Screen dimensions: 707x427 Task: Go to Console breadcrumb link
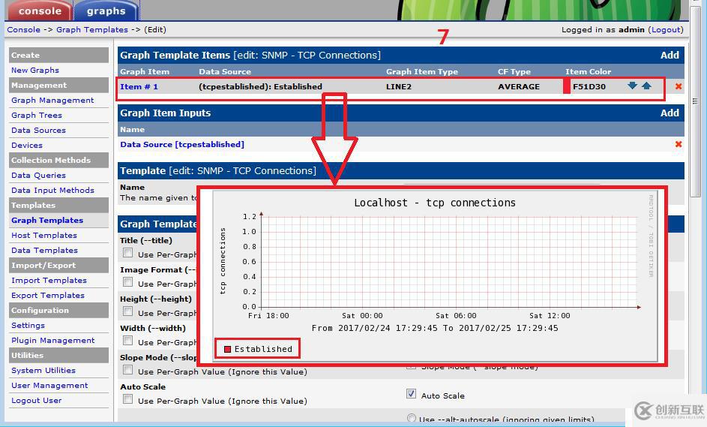point(23,29)
